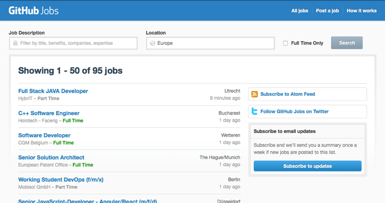385x203 pixels.
Task: Open the Post a job nav item
Action: pyautogui.click(x=328, y=11)
